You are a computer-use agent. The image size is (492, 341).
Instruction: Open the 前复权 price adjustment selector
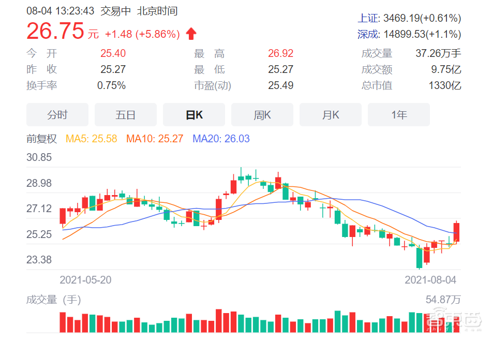click(x=39, y=139)
